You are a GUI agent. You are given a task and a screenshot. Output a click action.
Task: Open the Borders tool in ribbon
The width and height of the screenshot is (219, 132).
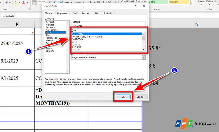pos(6,2)
